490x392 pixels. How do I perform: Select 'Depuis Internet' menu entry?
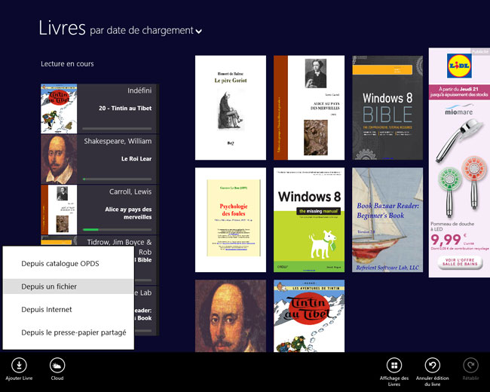(x=69, y=310)
